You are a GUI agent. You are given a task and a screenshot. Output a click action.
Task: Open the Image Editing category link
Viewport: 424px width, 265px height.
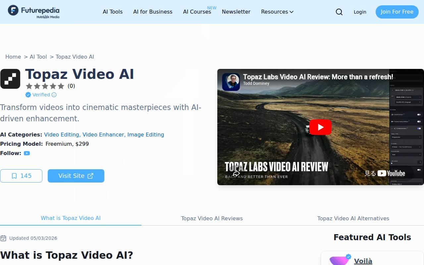[x=146, y=134]
